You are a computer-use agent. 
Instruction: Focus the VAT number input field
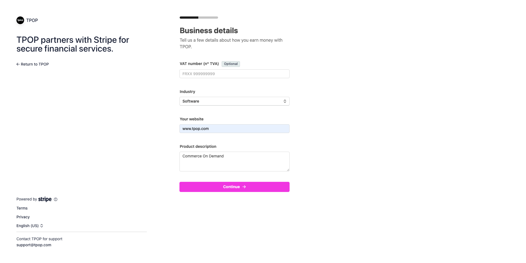[234, 74]
